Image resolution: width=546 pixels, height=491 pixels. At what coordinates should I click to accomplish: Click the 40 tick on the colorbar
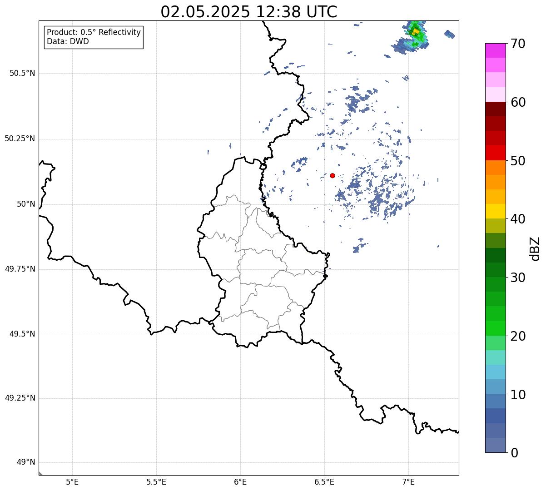518,219
